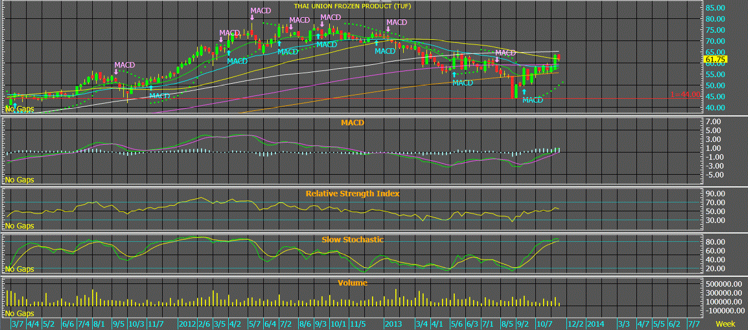Click No Gaps label in MACD indicator panel

(x=19, y=180)
